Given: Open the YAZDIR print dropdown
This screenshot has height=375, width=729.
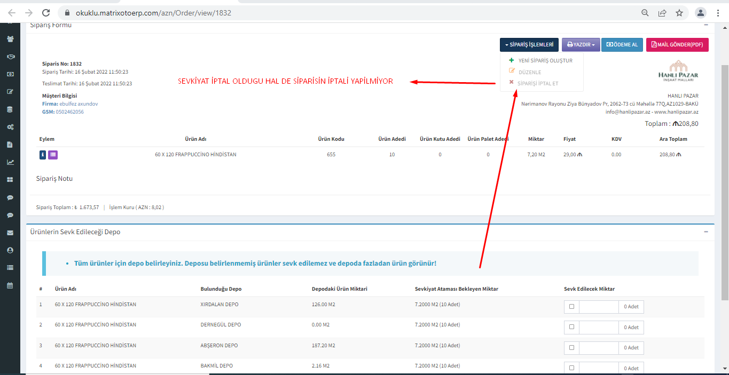Looking at the screenshot, I should point(581,45).
